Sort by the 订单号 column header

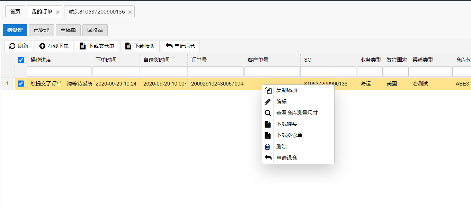[215, 60]
